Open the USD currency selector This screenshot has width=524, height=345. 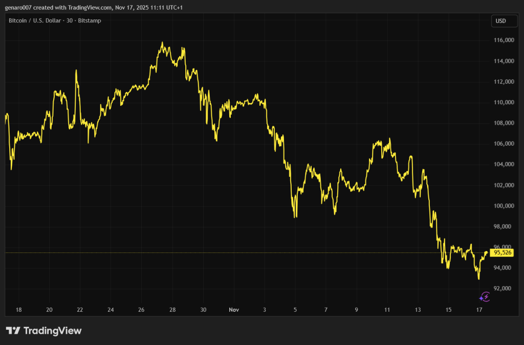[500, 21]
